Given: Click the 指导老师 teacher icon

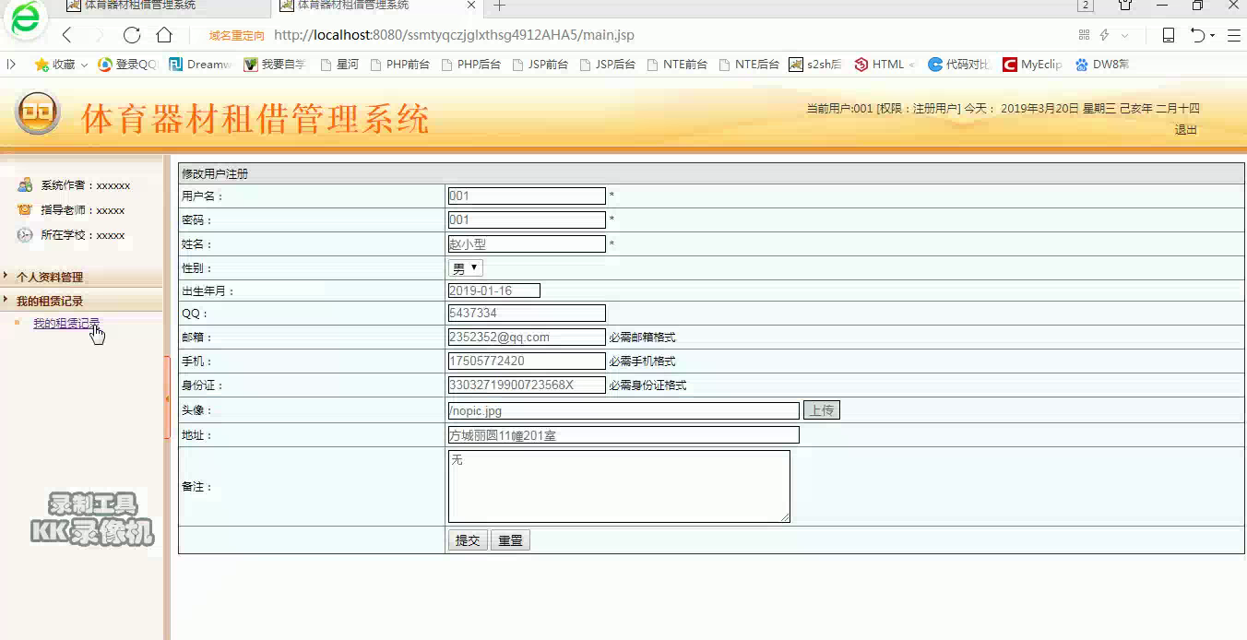Looking at the screenshot, I should (x=25, y=209).
